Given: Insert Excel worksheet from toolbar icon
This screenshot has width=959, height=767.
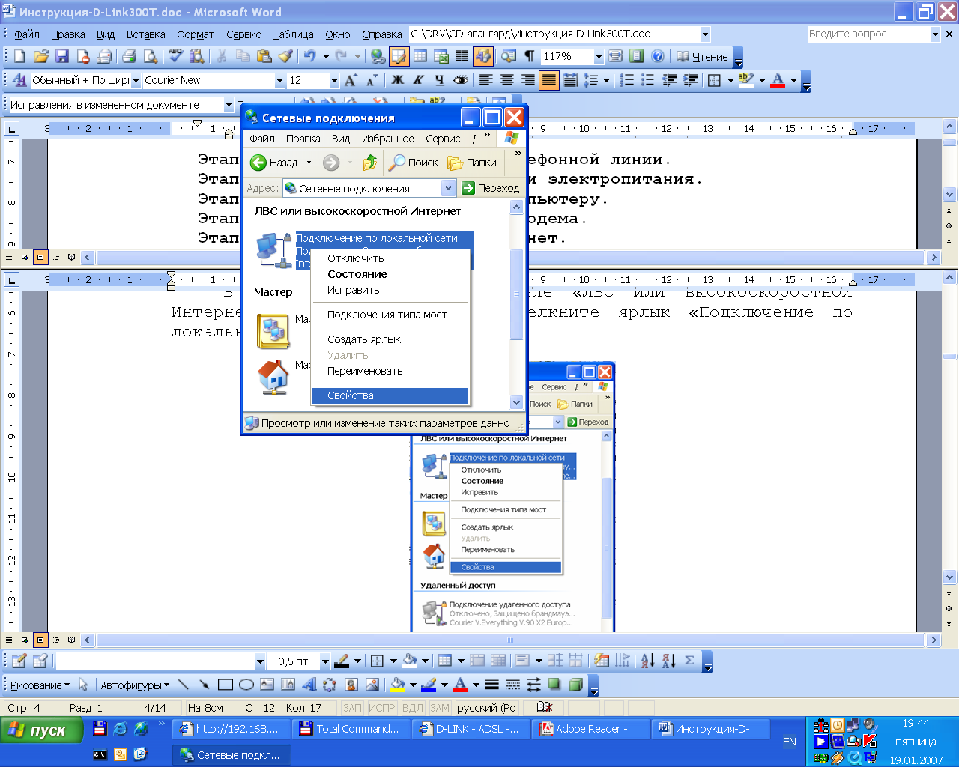Looking at the screenshot, I should 441,56.
